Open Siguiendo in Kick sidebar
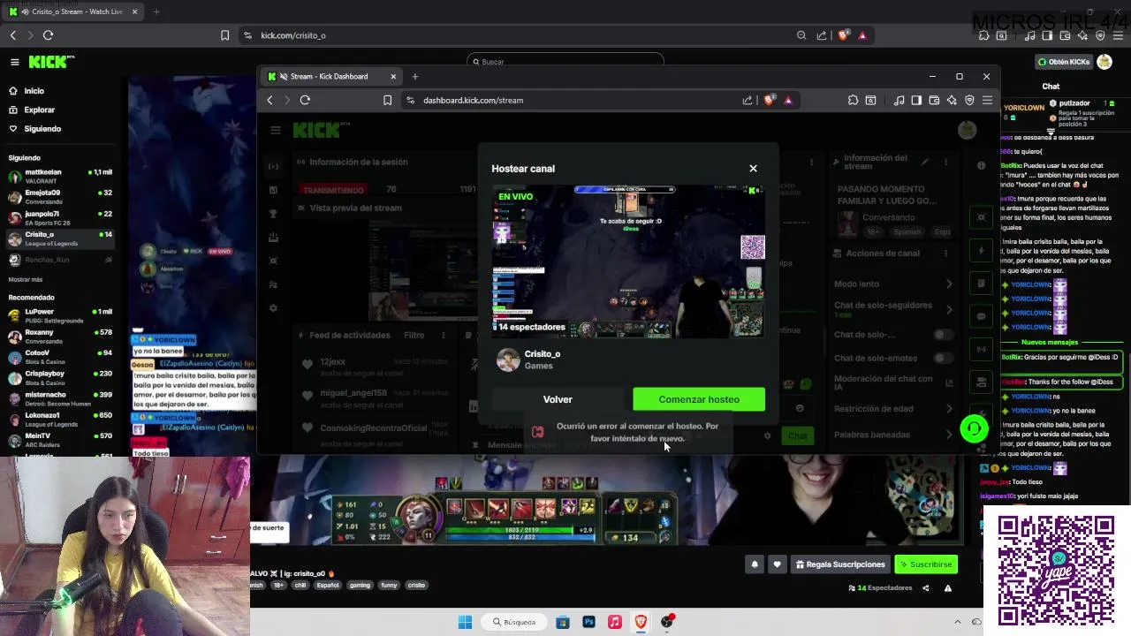The height and width of the screenshot is (636, 1131). pyautogui.click(x=42, y=129)
